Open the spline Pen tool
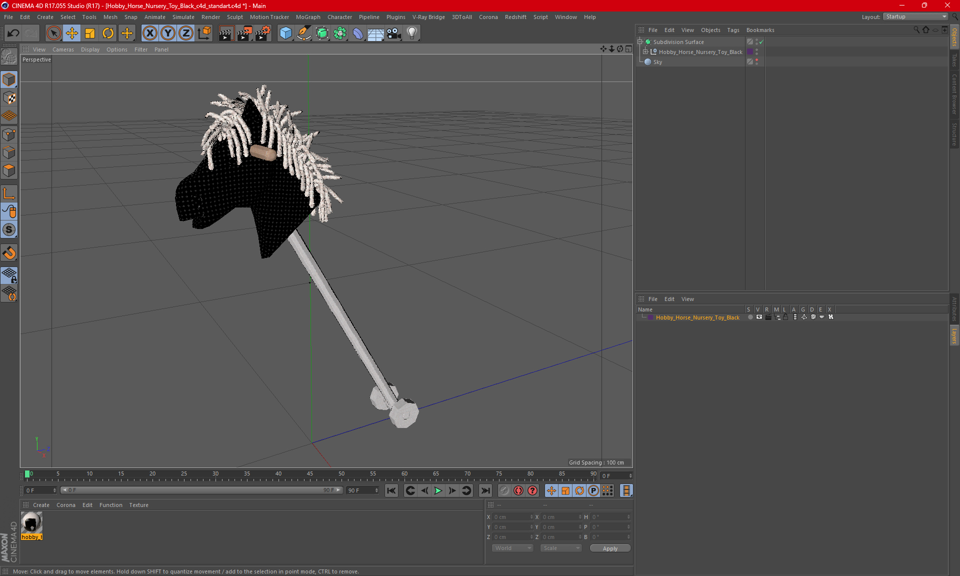The height and width of the screenshot is (576, 960). point(303,33)
